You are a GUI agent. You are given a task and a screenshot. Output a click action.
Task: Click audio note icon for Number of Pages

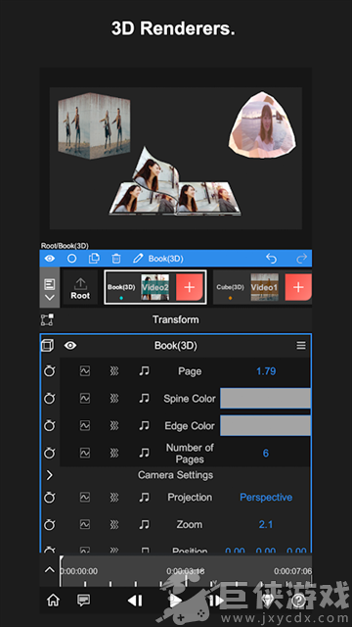pyautogui.click(x=144, y=453)
